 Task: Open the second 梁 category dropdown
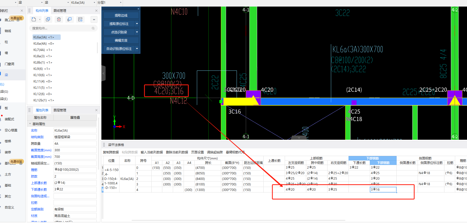point(68,3)
